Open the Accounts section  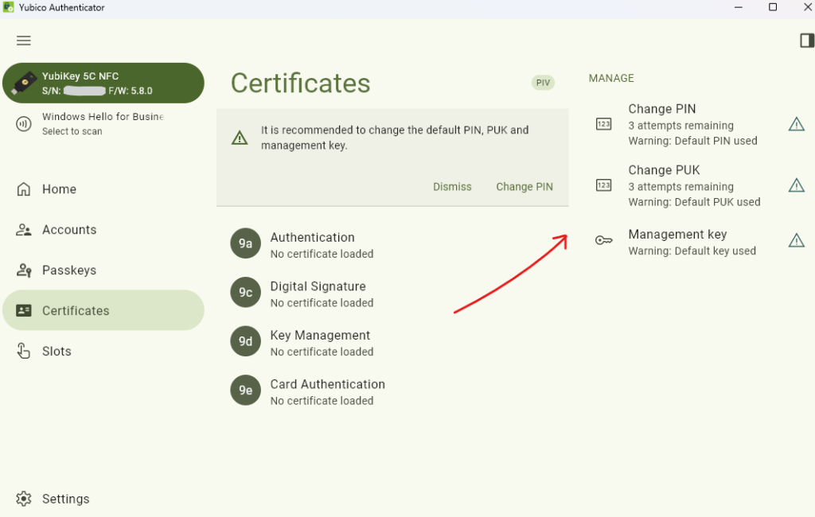point(103,230)
